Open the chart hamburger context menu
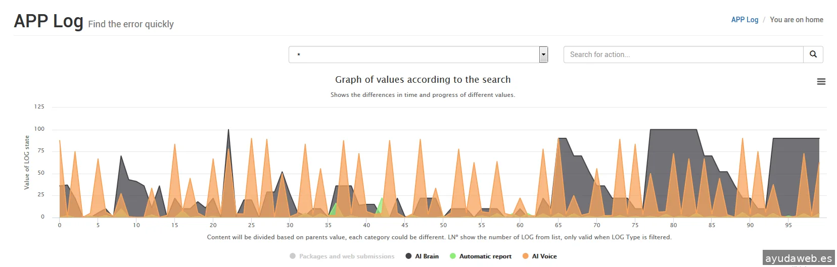This screenshot has height=267, width=837. pos(821,82)
